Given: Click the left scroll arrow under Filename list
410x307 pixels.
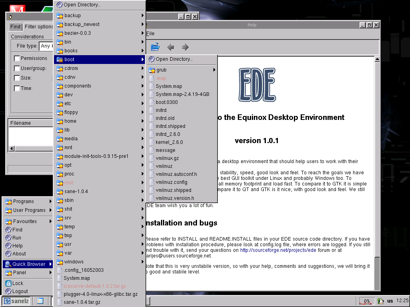Looking at the screenshot, I should coord(12,149).
